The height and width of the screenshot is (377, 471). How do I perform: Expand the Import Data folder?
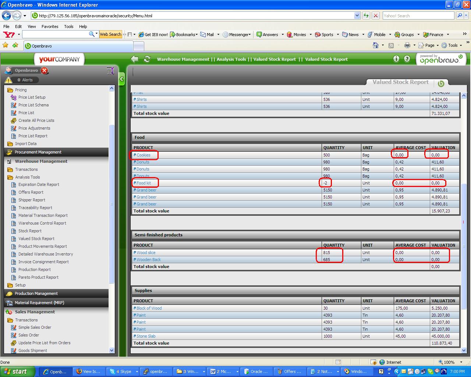(x=25, y=144)
